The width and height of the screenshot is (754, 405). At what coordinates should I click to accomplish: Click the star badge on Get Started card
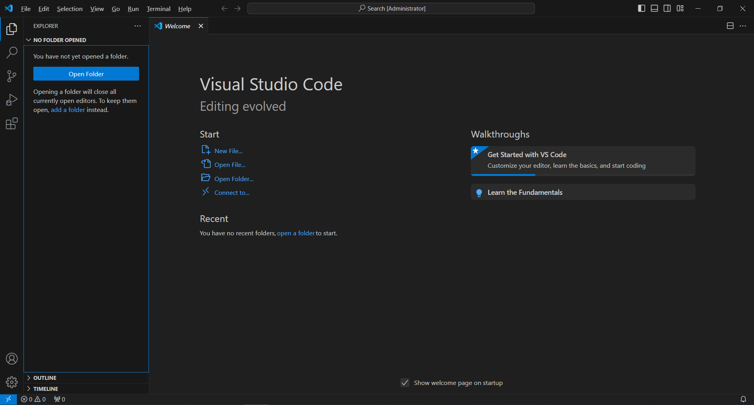click(476, 151)
